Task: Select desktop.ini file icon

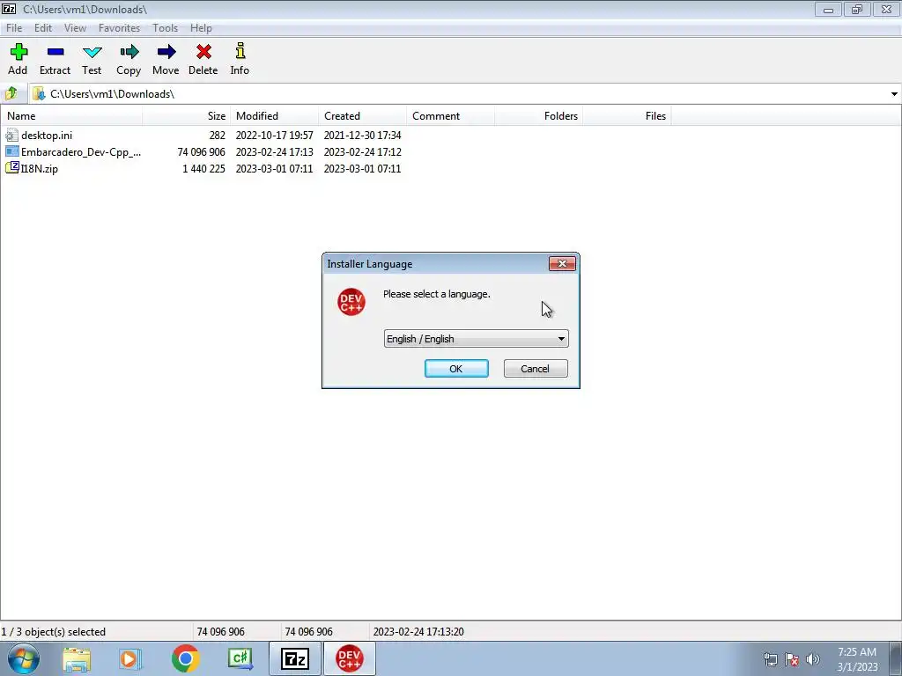Action: tap(11, 135)
